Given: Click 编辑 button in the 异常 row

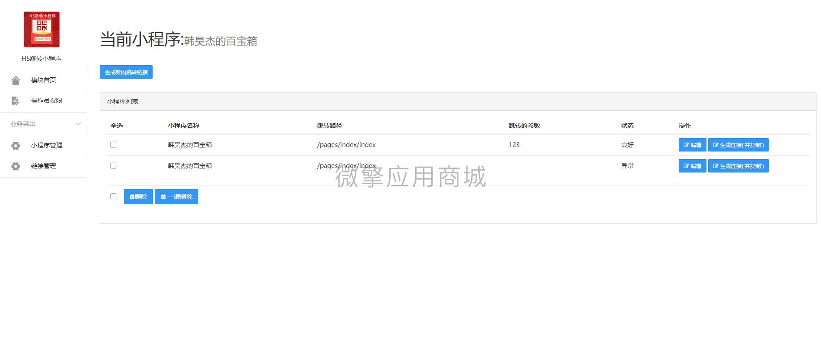Looking at the screenshot, I should point(693,166).
